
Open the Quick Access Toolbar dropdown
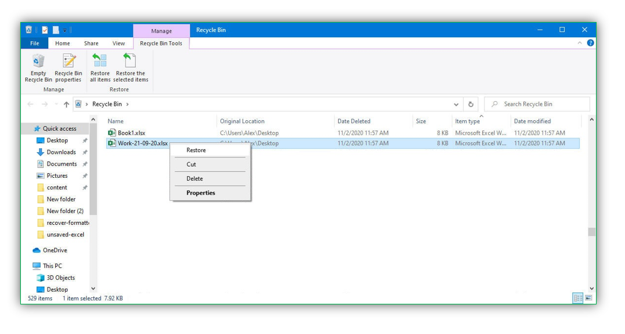(x=64, y=30)
